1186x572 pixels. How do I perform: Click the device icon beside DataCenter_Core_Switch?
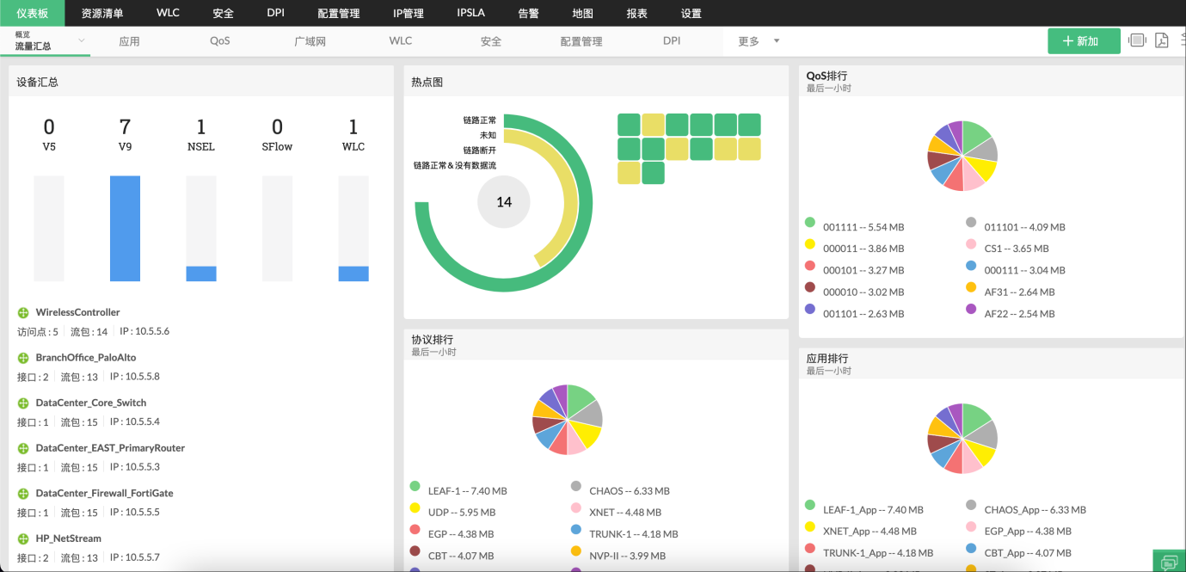pos(23,403)
